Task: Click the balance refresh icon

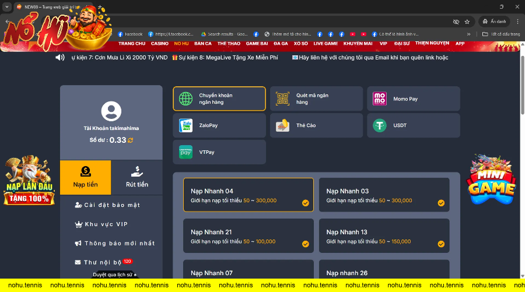Action: [x=131, y=140]
